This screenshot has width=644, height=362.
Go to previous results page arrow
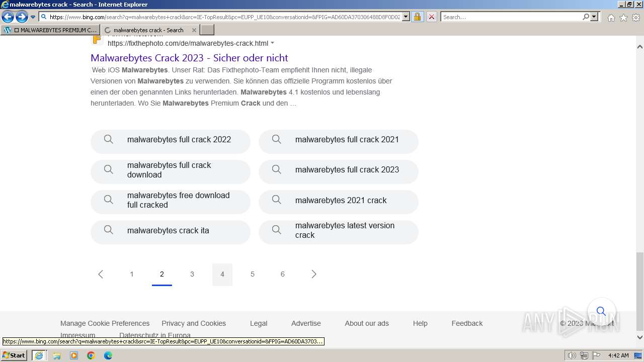click(101, 274)
